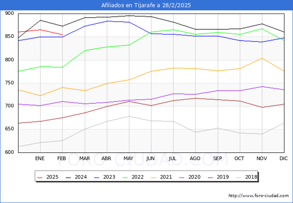Click the 2022 legend label
The width and height of the screenshot is (293, 203).
point(137,177)
